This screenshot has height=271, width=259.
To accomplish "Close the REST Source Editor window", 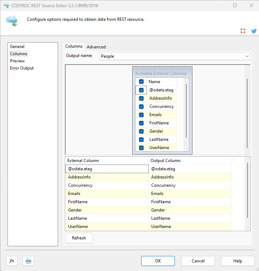I will pyautogui.click(x=251, y=5).
